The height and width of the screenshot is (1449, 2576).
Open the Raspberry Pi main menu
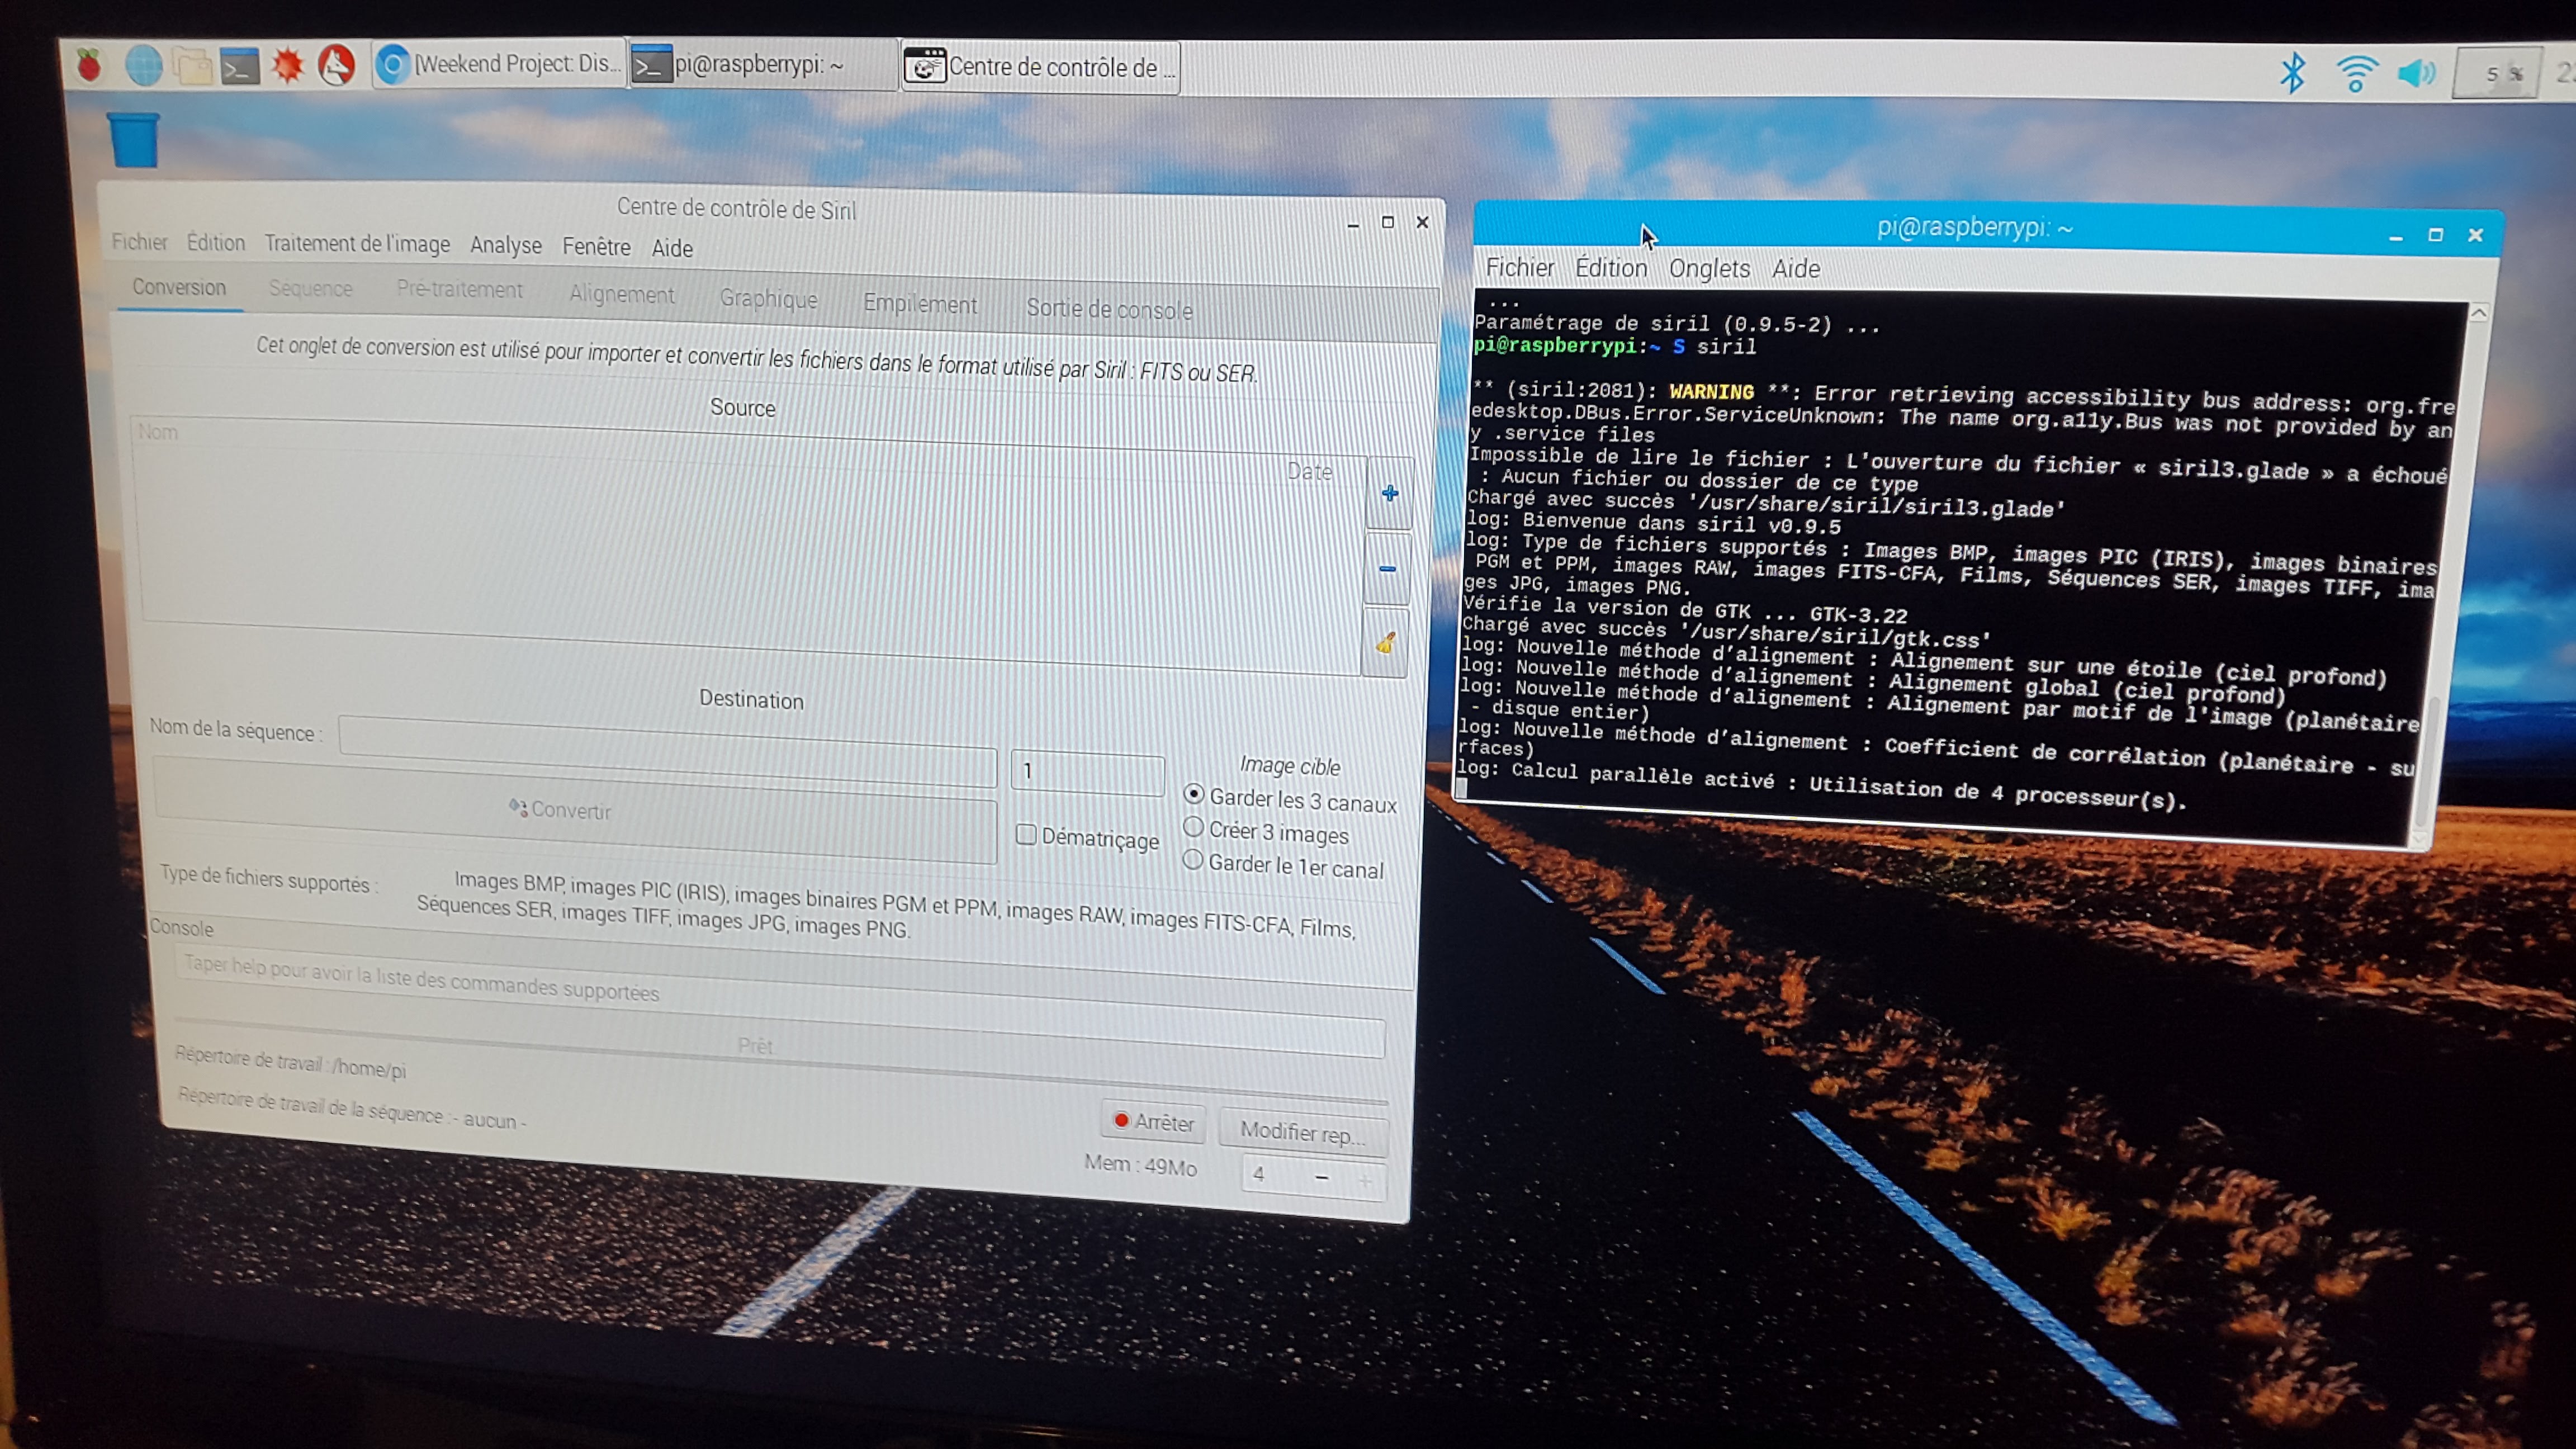tap(90, 66)
